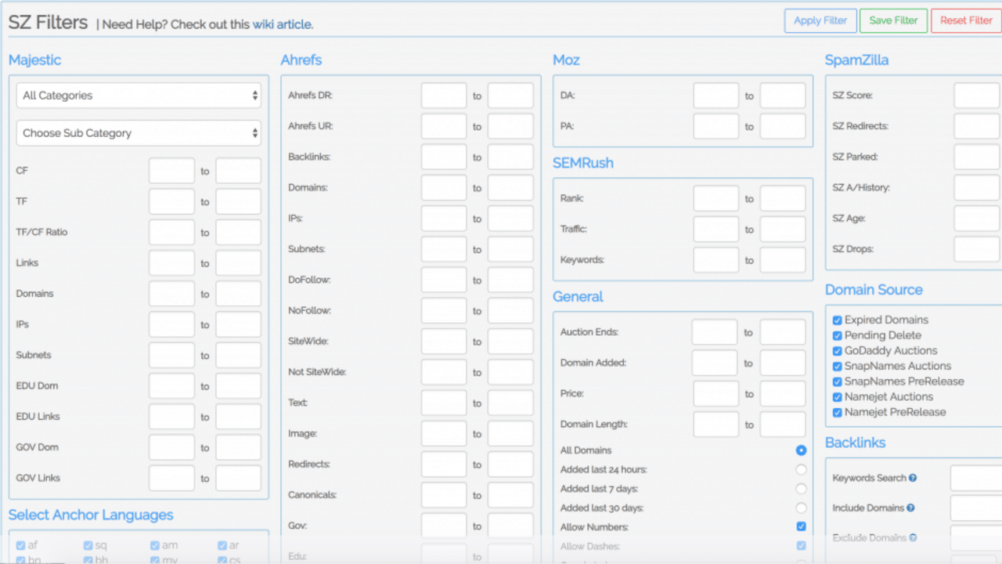
Task: Toggle the SnapNames PreRelease checkbox
Action: pyautogui.click(x=838, y=381)
